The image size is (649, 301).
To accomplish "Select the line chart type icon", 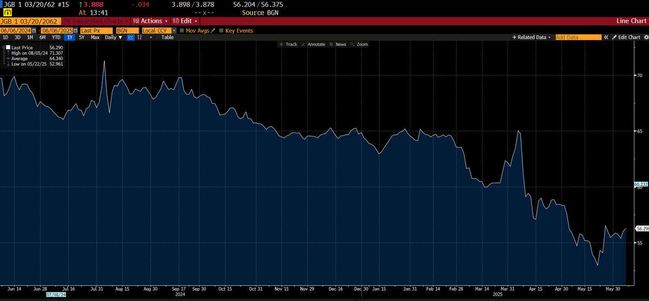I will pos(131,37).
